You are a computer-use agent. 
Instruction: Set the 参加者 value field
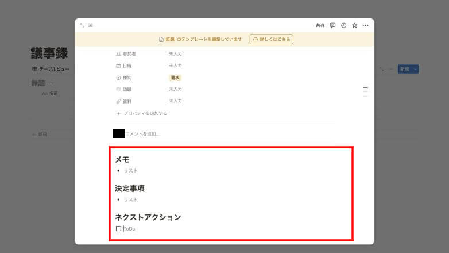pos(175,54)
